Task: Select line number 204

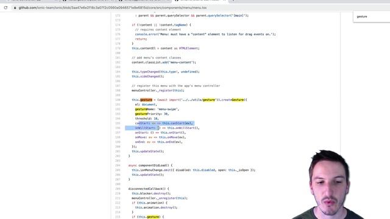Action: [118, 165]
